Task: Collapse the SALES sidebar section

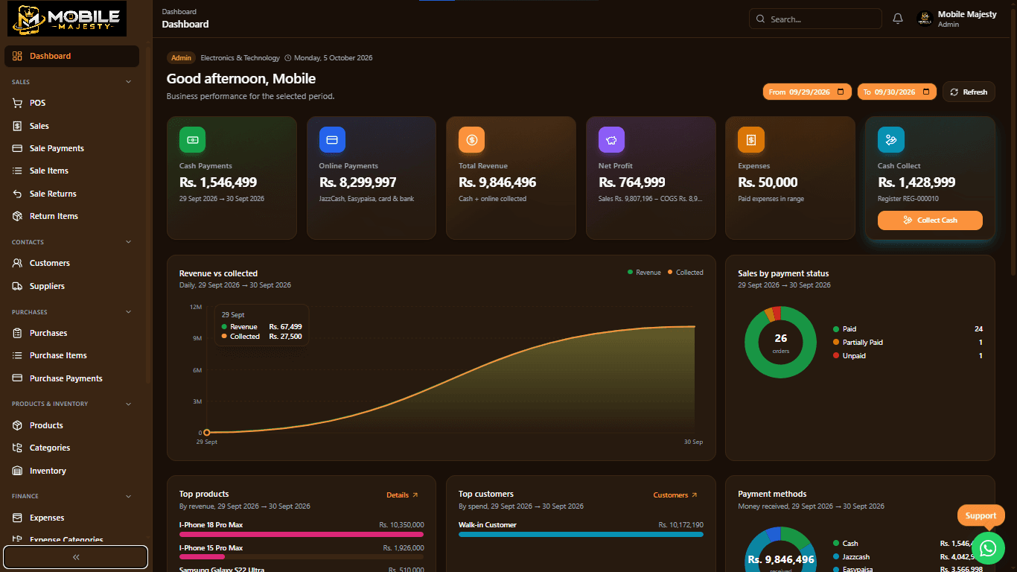Action: (x=128, y=82)
